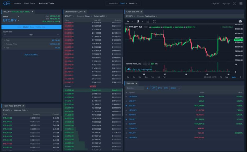This screenshot has width=247, height=152.
Task: Close the BTCJPY order panel tab
Action: pyautogui.click(x=33, y=12)
